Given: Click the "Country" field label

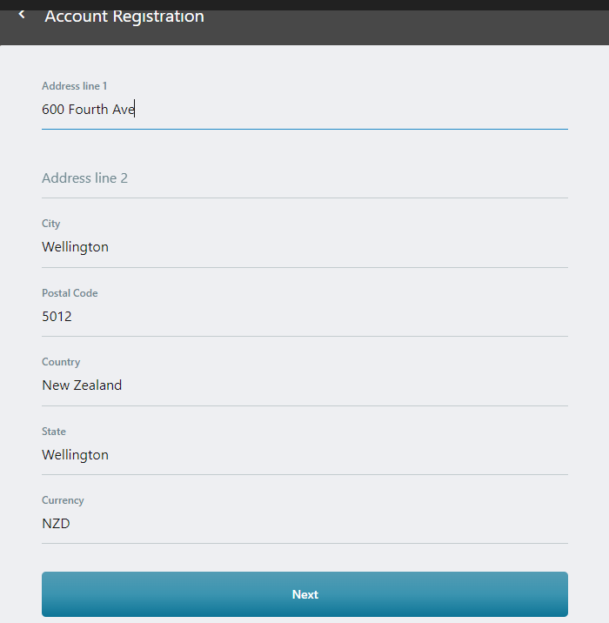Looking at the screenshot, I should 61,362.
